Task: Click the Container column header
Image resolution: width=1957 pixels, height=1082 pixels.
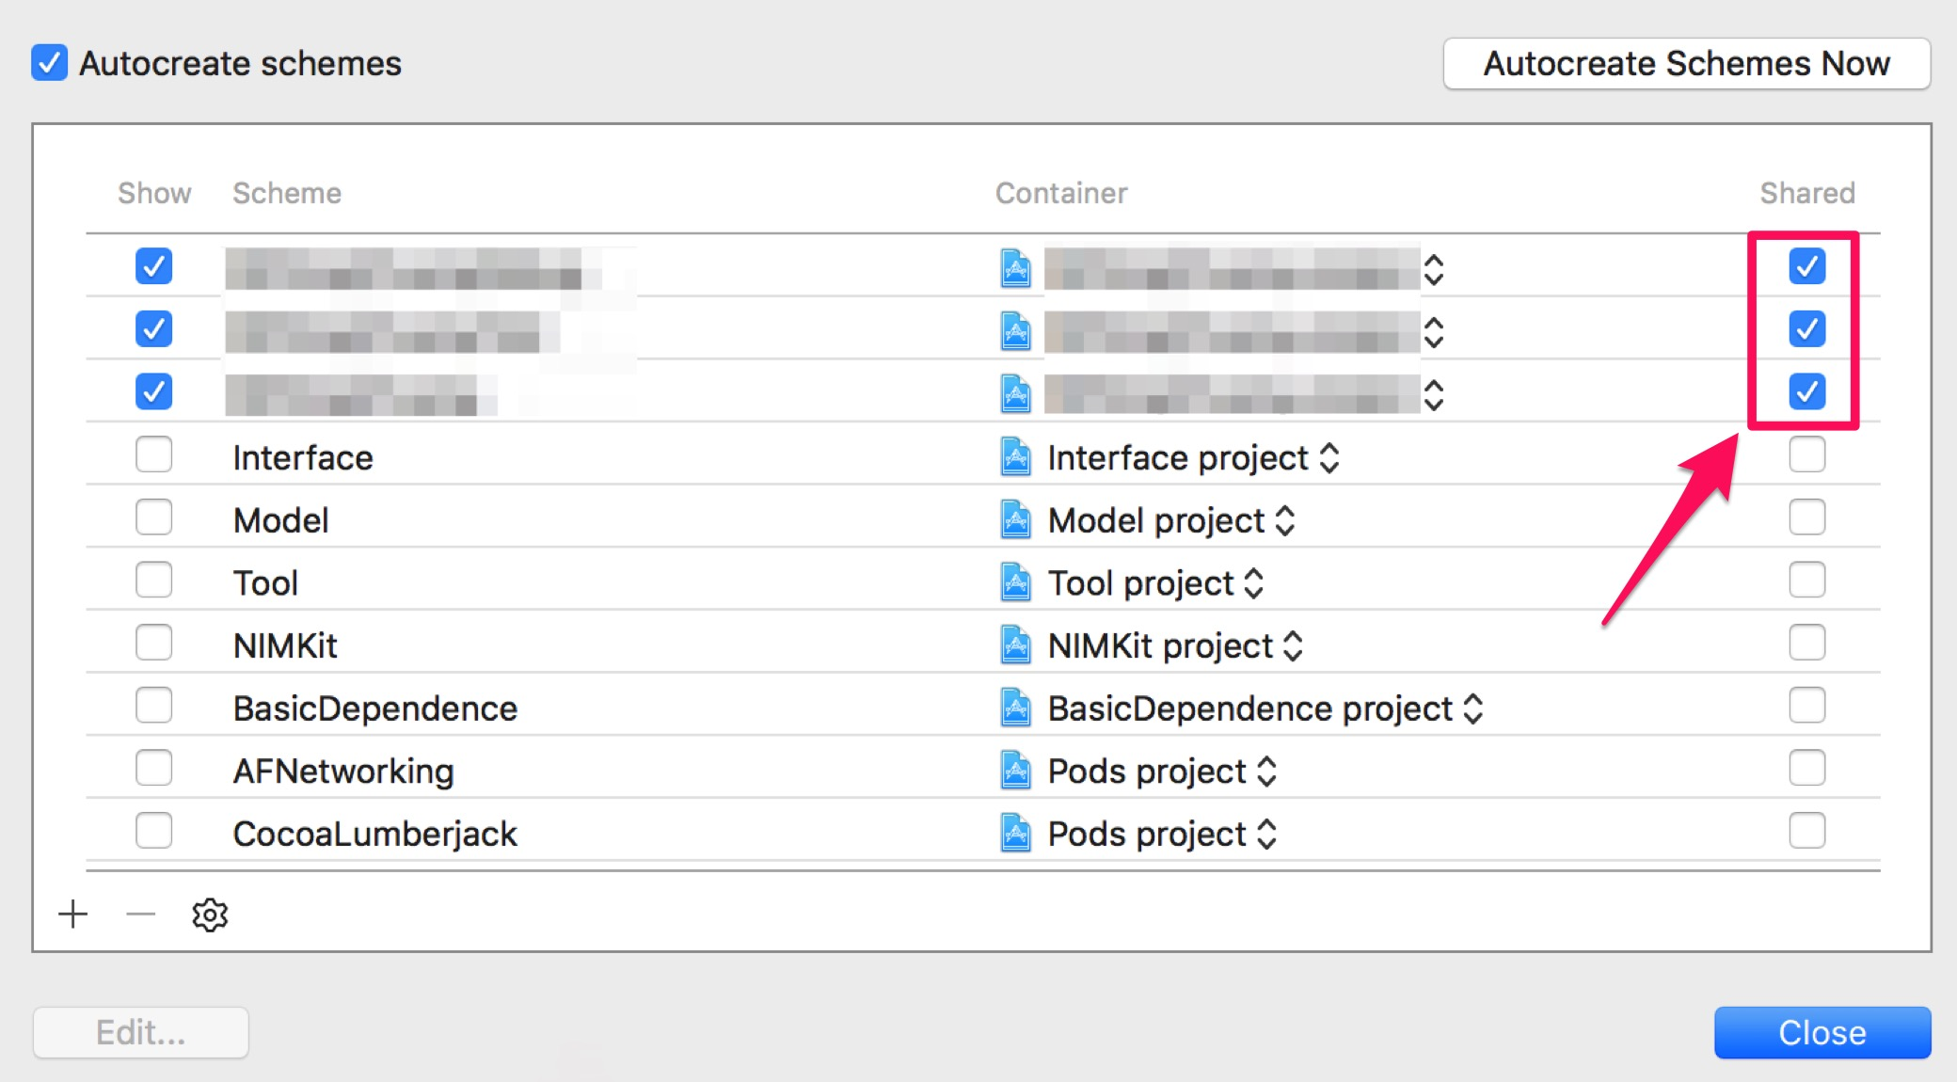Action: click(1060, 193)
